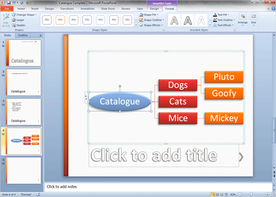The height and width of the screenshot is (197, 276).
Task: Switch to Animations ribbon tab
Action: [x=88, y=8]
